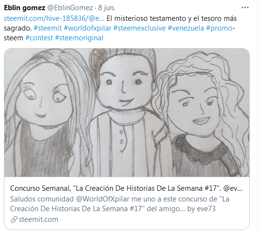261x234 pixels.
Task: Open the #contest hashtag
Action: tap(39, 38)
